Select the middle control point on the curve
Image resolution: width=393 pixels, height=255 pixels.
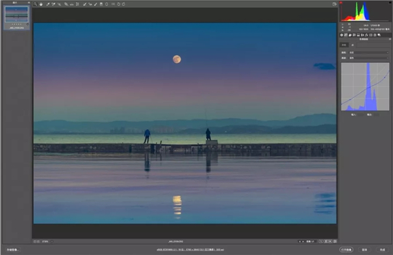(370, 87)
